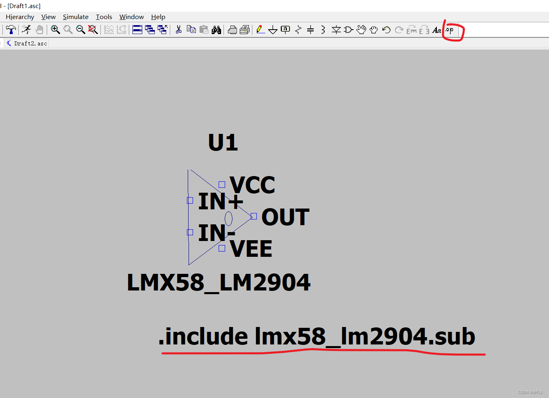Click the cascade windows icon
The height and width of the screenshot is (398, 549).
pyautogui.click(x=150, y=30)
